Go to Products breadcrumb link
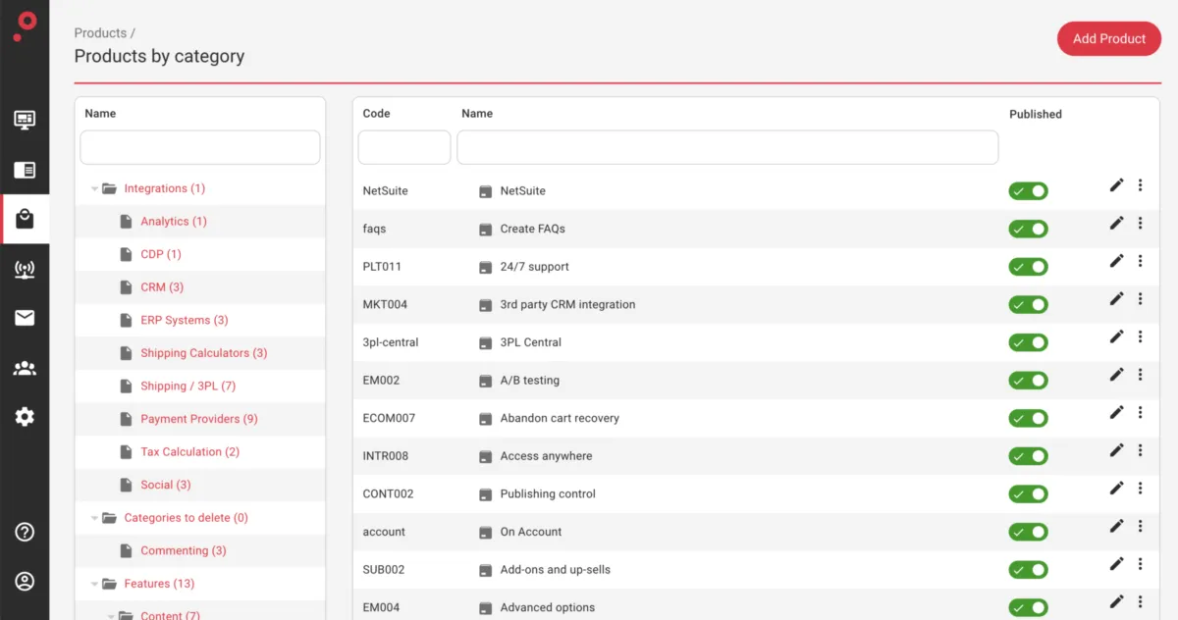 [100, 33]
